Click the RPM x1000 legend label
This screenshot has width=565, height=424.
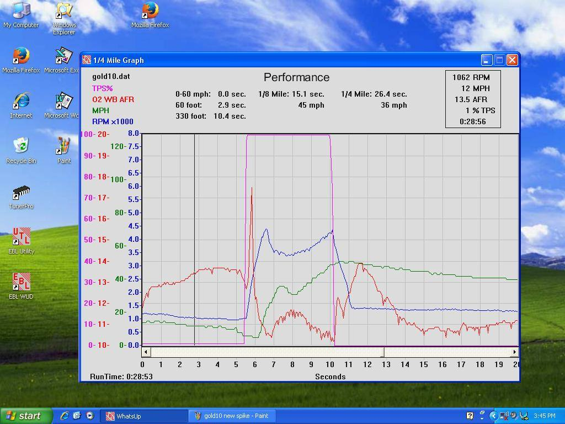coord(113,121)
